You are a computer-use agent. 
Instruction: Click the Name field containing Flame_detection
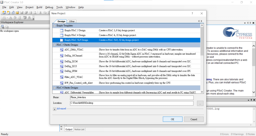(x=132, y=97)
